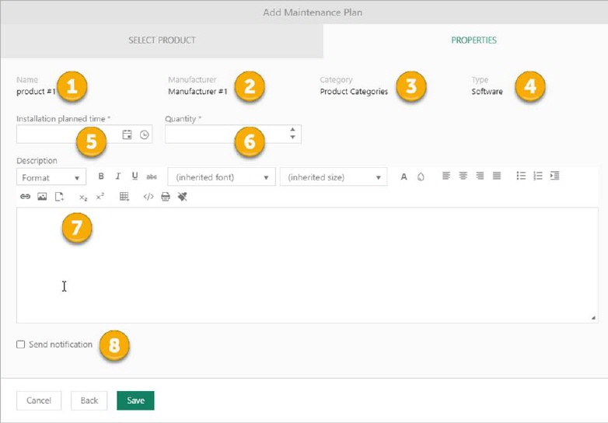
Task: Open the calendar date picker icon
Action: pyautogui.click(x=128, y=135)
